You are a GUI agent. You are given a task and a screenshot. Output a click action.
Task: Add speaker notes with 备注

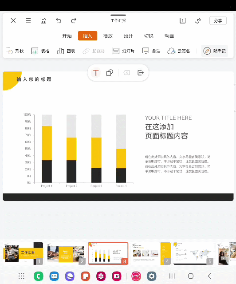point(151,51)
